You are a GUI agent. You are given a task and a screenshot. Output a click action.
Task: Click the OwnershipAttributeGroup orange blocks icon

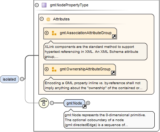[54, 69]
